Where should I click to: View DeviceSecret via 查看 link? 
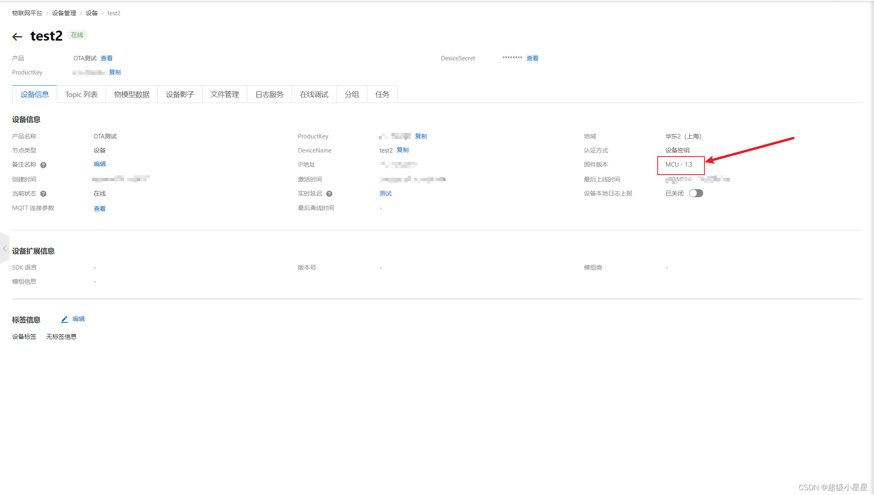pos(532,58)
